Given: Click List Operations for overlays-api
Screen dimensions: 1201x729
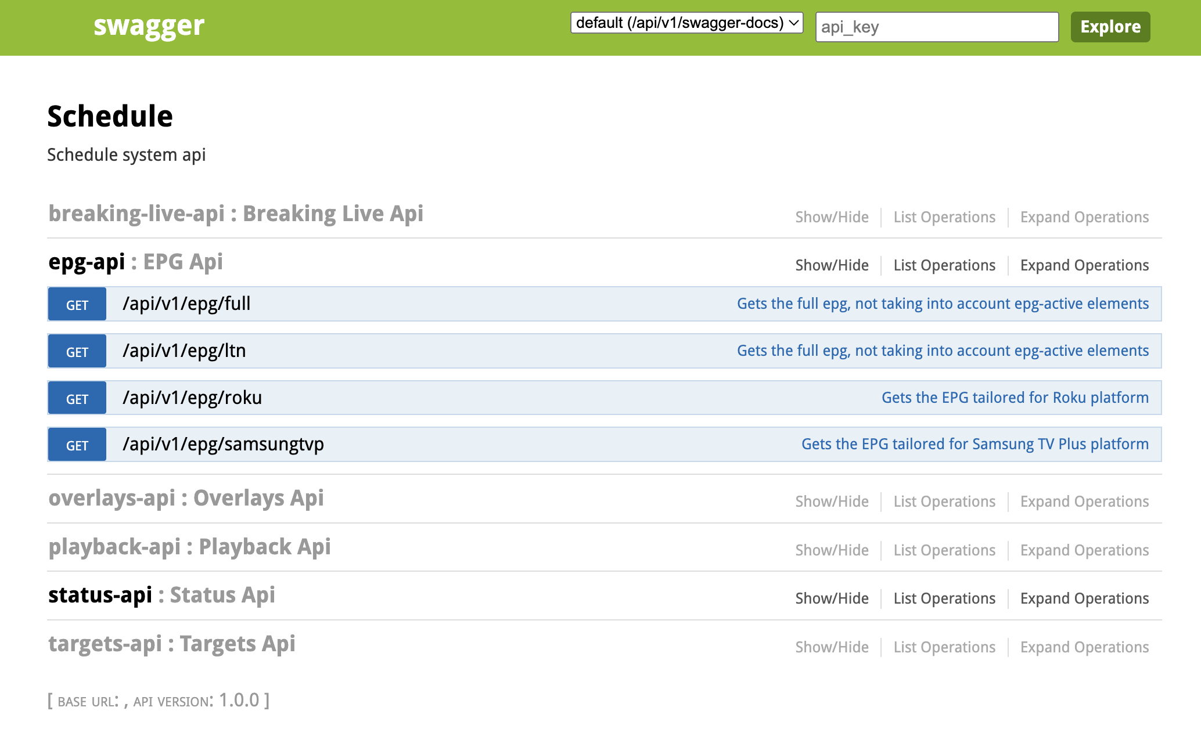Looking at the screenshot, I should pyautogui.click(x=944, y=501).
